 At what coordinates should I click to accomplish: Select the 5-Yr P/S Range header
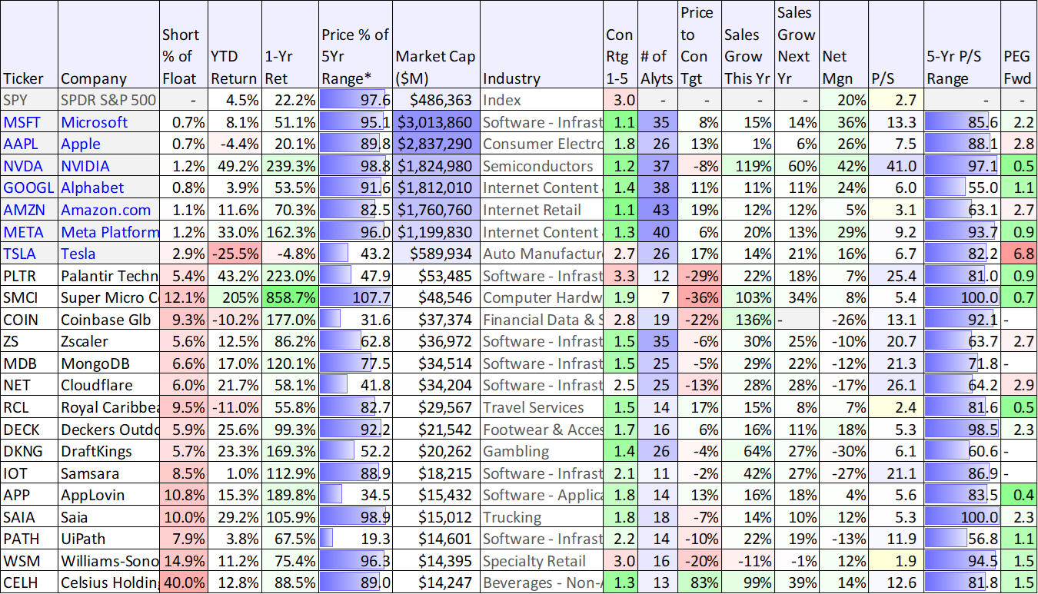point(962,45)
